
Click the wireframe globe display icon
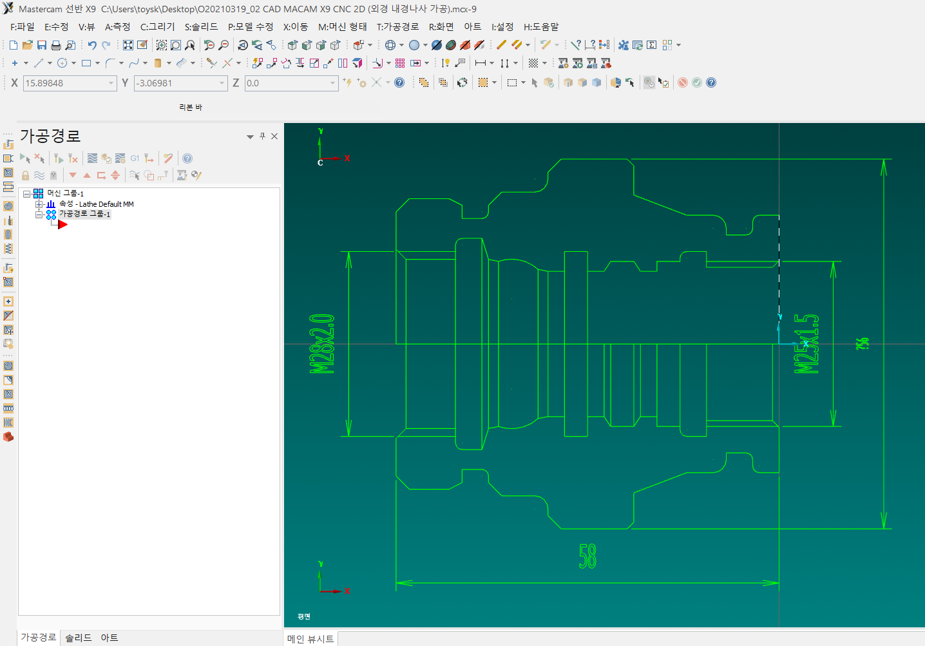390,45
